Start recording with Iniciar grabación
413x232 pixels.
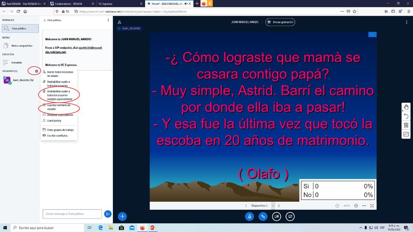coord(280,22)
